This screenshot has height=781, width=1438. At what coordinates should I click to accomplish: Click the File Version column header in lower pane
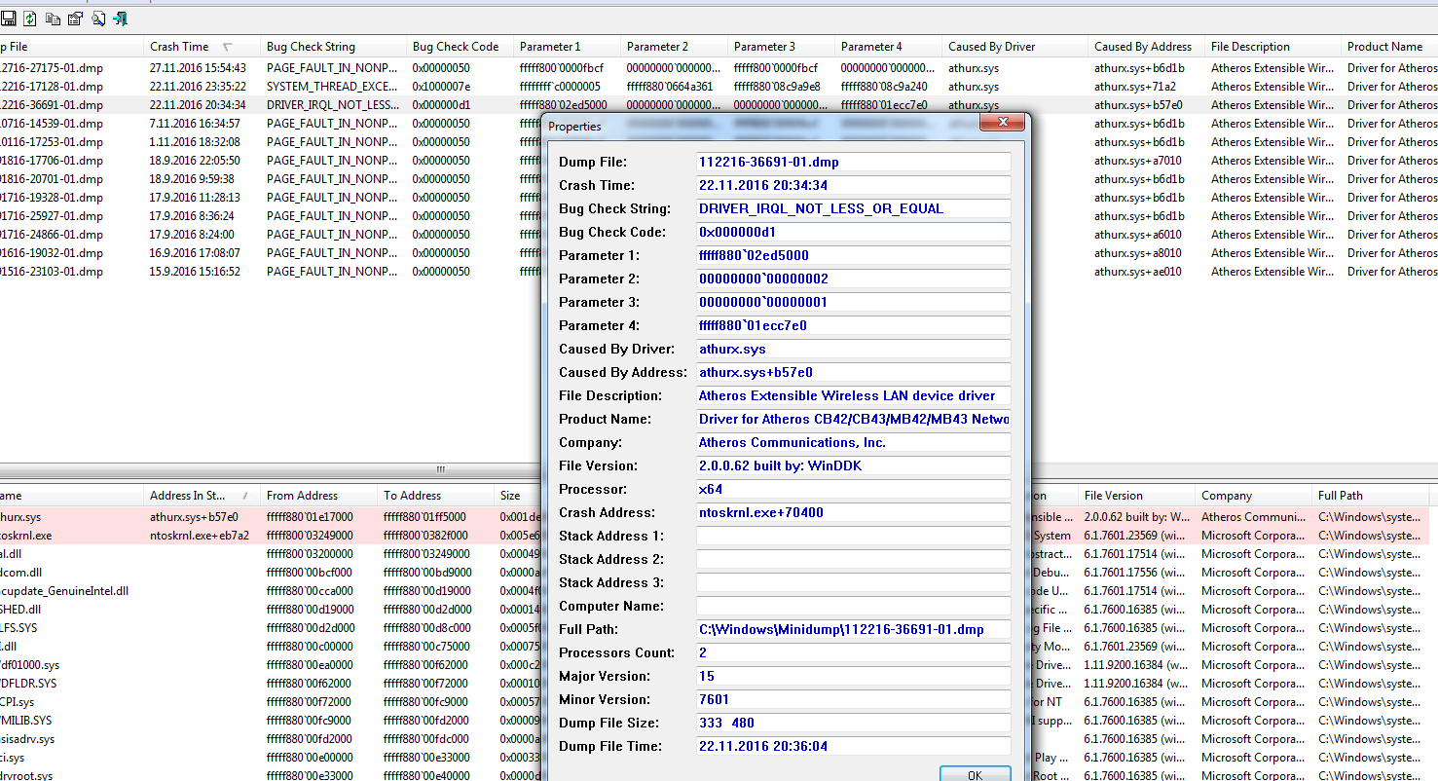(x=1137, y=496)
